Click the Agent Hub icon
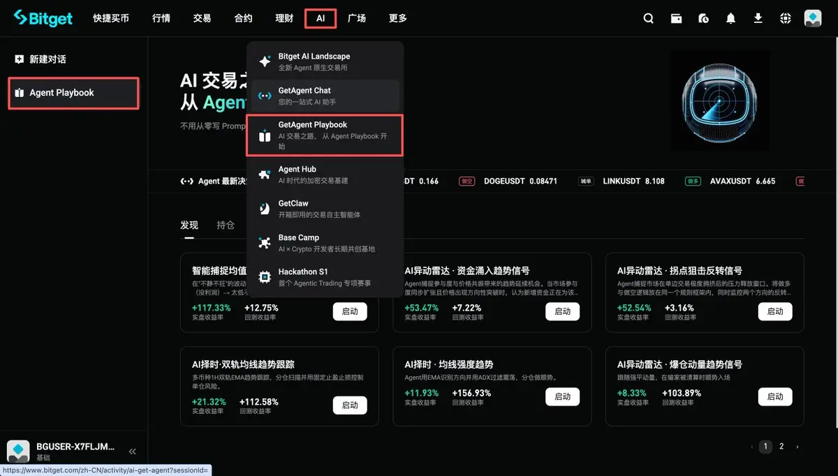 click(x=265, y=174)
